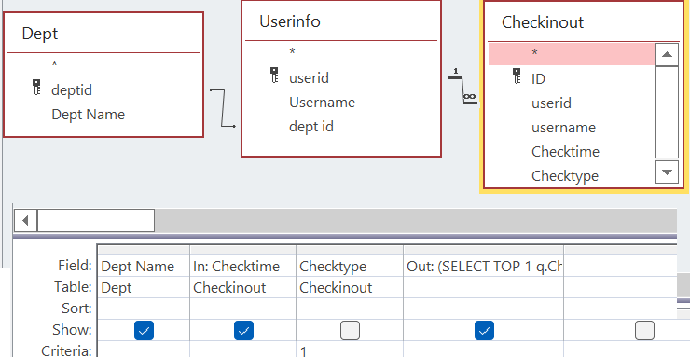Check Show for Checktype column
Screen dimensions: 690x357
click(350, 331)
